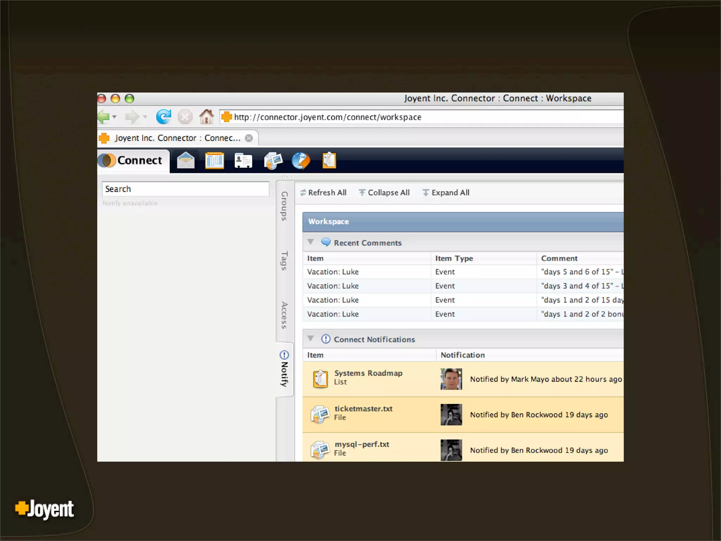Click the Search field in sidebar
Screen dimensions: 721x541
tap(186, 189)
